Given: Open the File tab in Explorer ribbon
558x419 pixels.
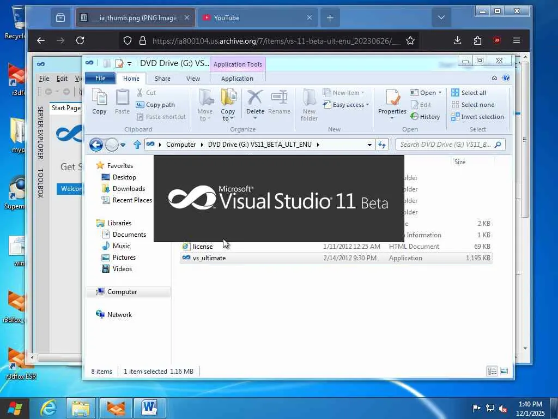Looking at the screenshot, I should pos(100,79).
